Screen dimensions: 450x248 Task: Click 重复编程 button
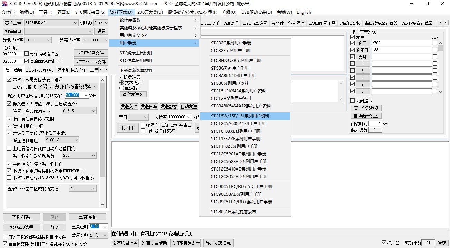click(x=87, y=217)
